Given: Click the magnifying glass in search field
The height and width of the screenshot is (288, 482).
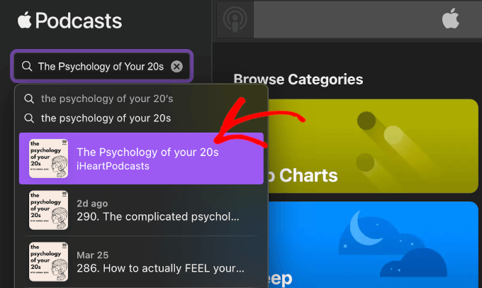Looking at the screenshot, I should tap(28, 67).
